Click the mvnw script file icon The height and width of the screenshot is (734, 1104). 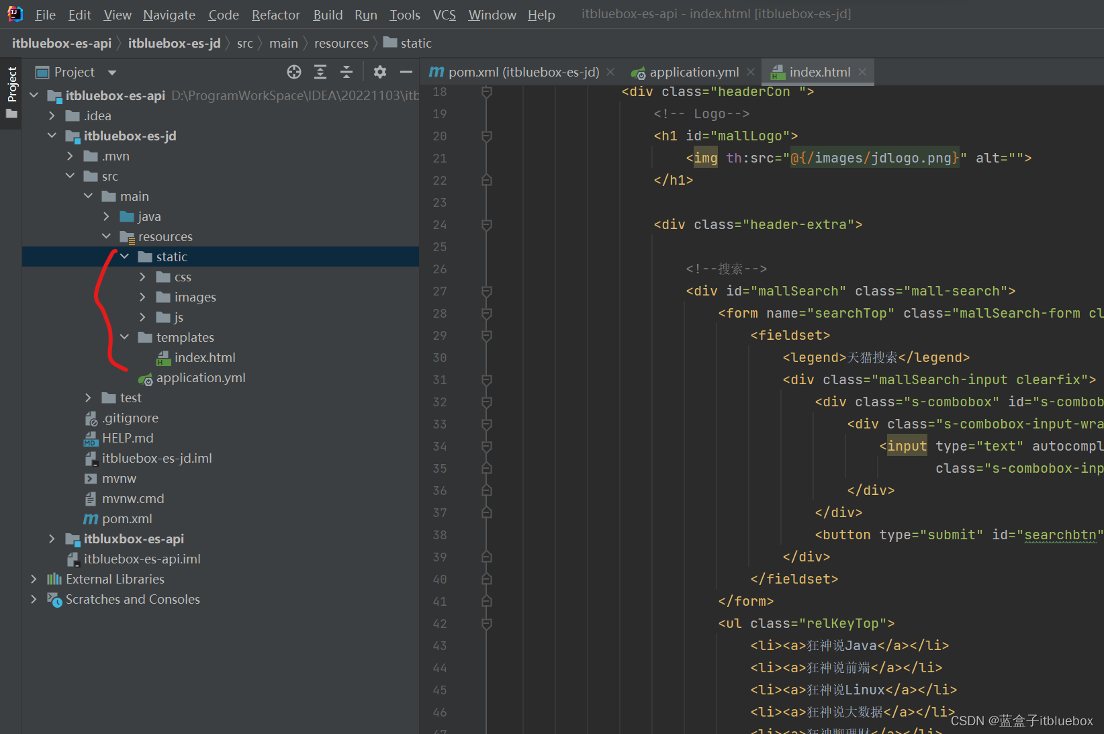click(91, 479)
